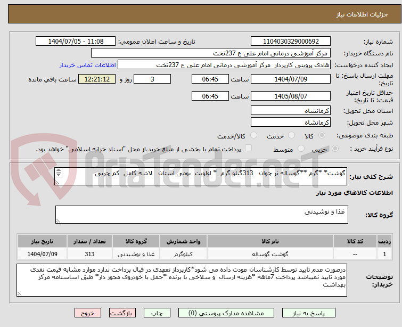This screenshot has height=327, width=402.
Task: Click the گروه کالا textarea
Action: (x=201, y=215)
